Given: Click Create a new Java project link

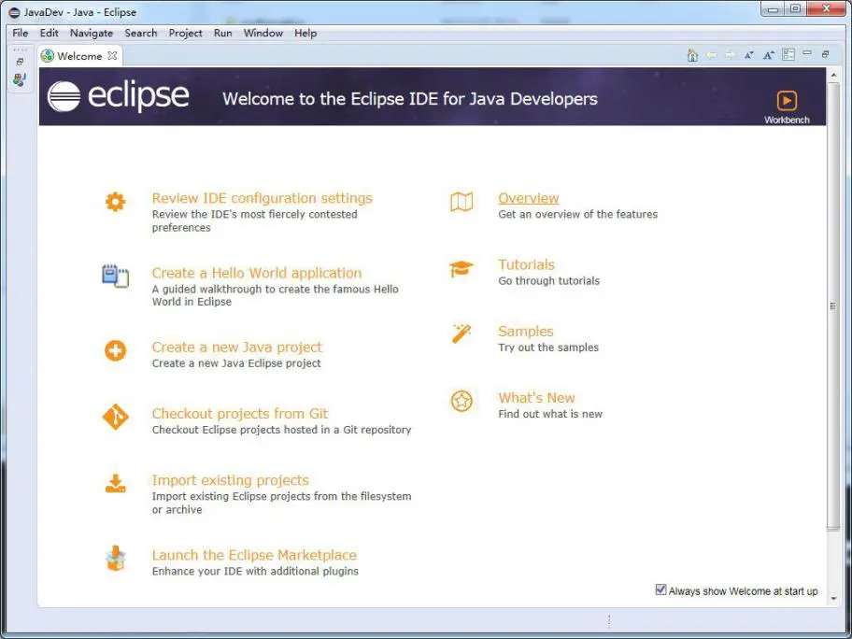Looking at the screenshot, I should point(237,348).
